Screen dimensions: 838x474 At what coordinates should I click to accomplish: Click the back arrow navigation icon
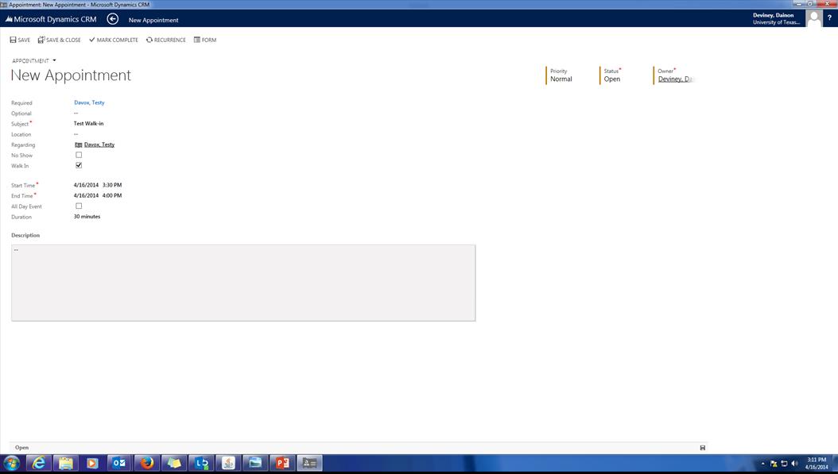[113, 19]
